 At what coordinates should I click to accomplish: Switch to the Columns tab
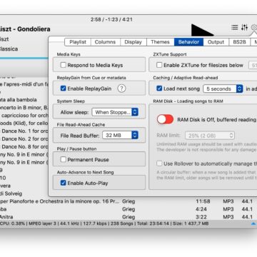[105, 42]
